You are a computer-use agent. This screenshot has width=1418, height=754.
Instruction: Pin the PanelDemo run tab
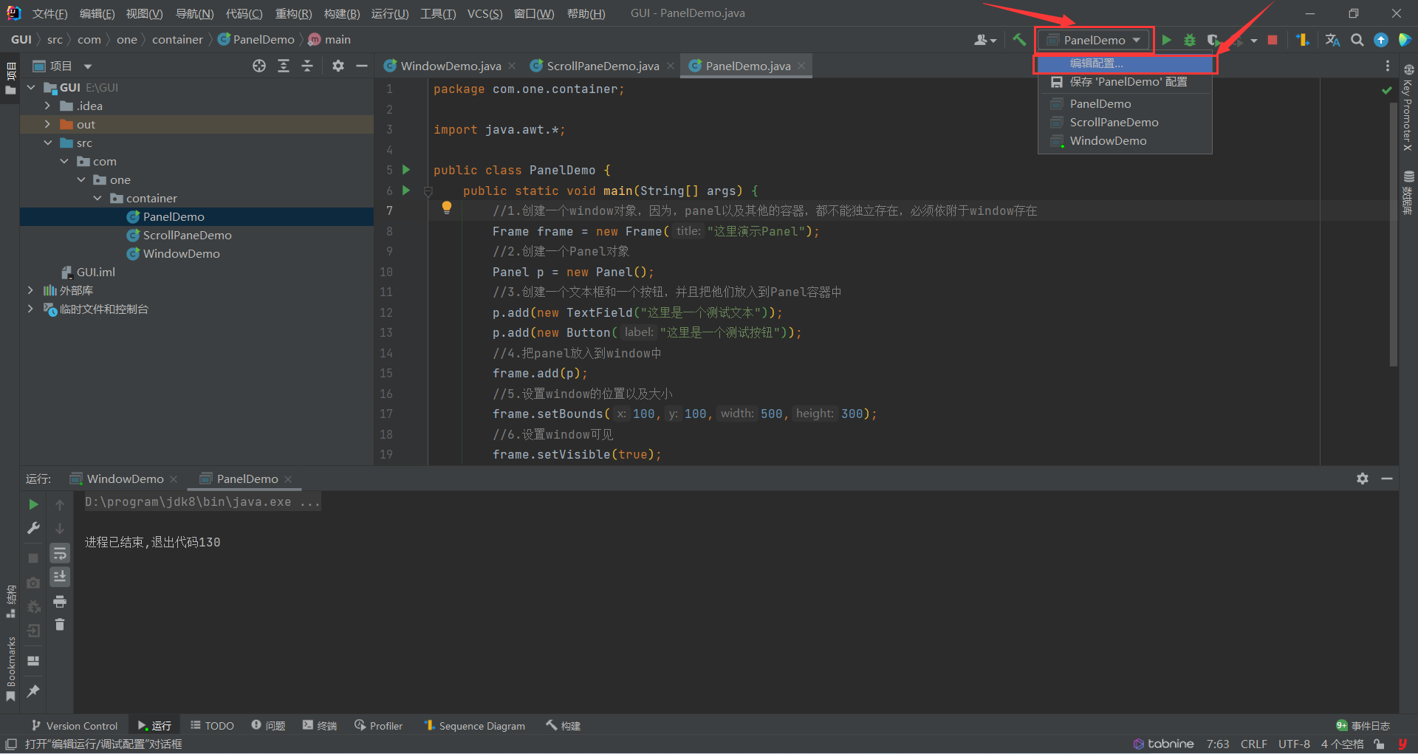tap(32, 691)
